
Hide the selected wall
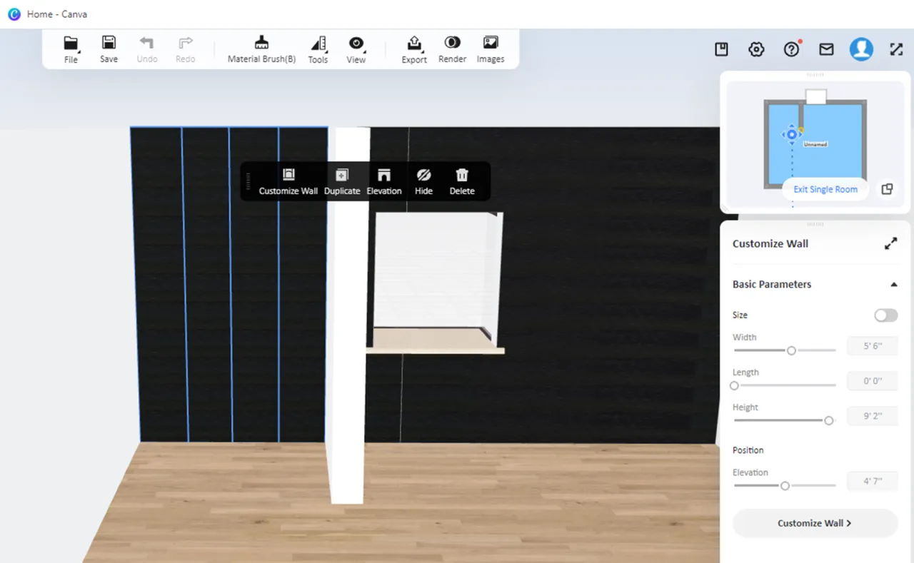[423, 182]
